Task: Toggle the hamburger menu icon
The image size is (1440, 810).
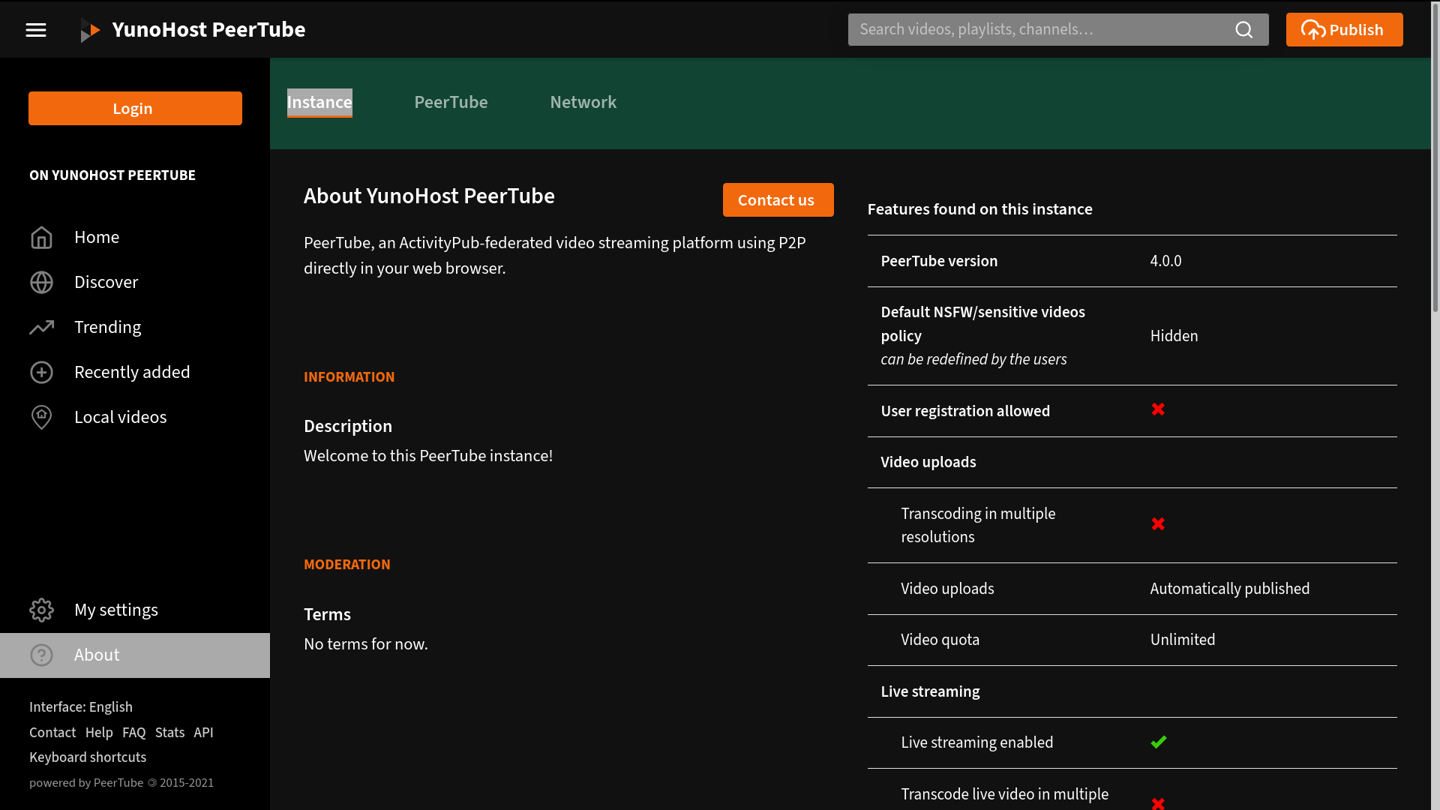Action: click(36, 30)
